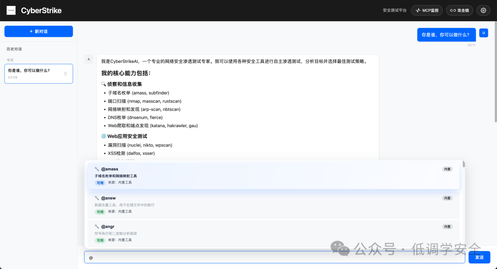Open the 你是谁，你可以做什么？ history conversation
This screenshot has width=497, height=269.
[39, 73]
